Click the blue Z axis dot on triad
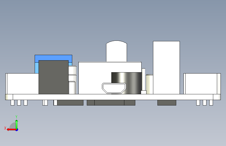Image resolution: width=226 pixels, height=146 pixels. [x=17, y=130]
